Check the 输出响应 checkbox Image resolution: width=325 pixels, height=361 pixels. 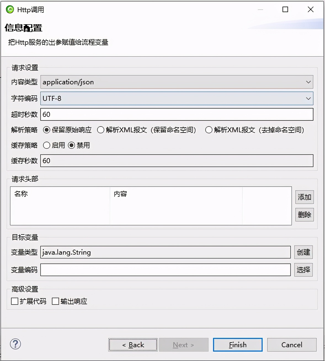click(55, 301)
